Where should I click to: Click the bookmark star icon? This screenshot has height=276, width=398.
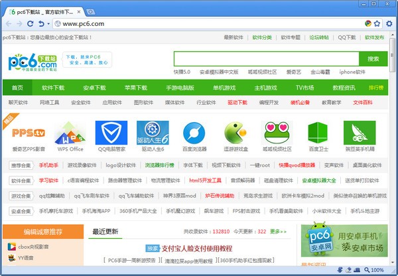pos(377,24)
